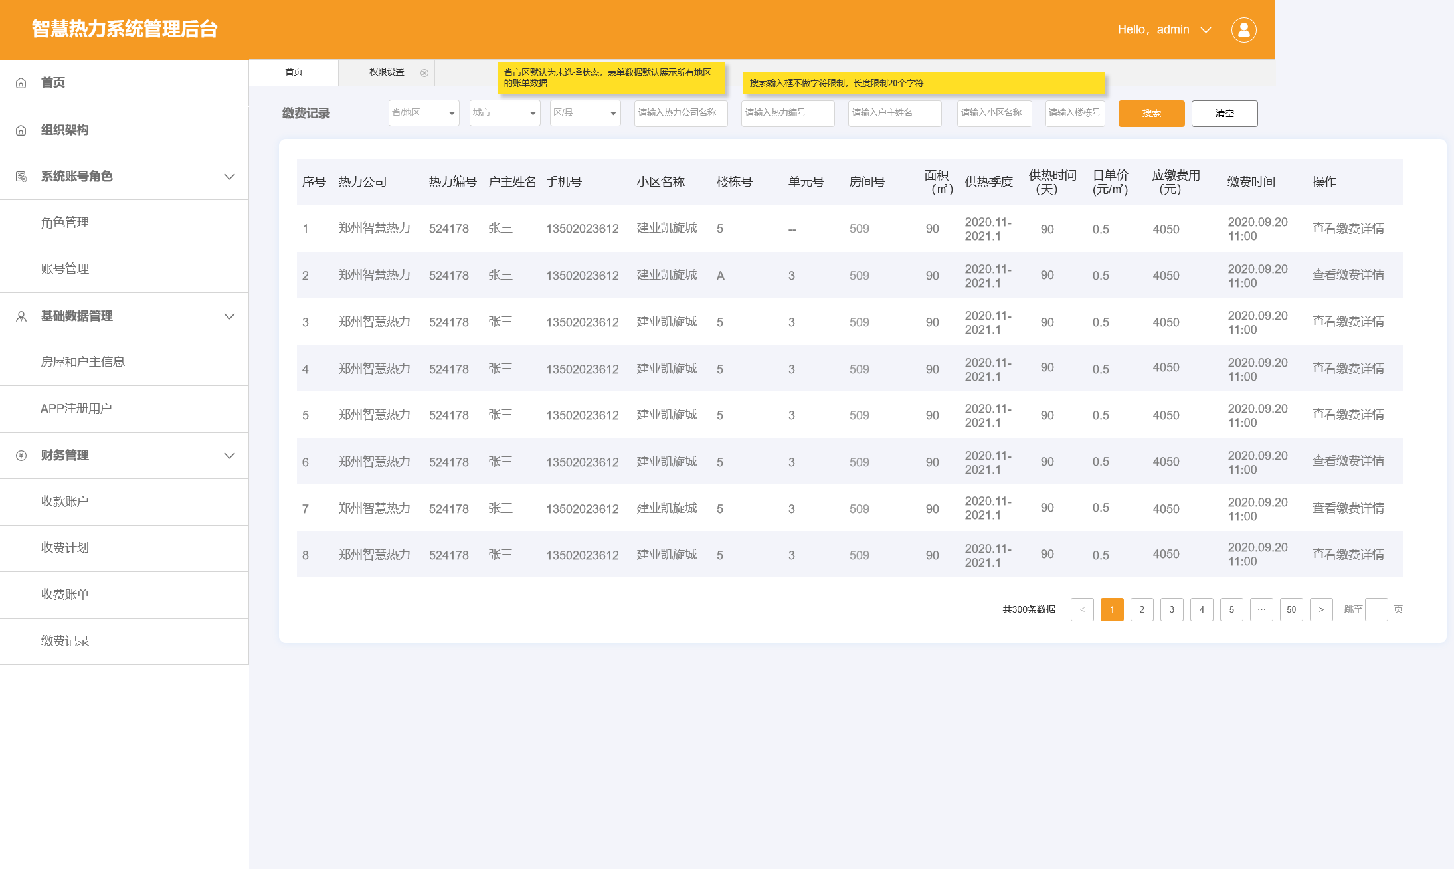Select 首页 in the sidebar

[x=124, y=83]
